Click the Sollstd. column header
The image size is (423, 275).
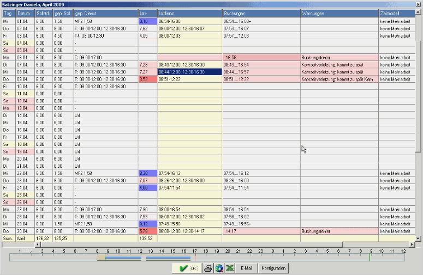[x=44, y=14]
